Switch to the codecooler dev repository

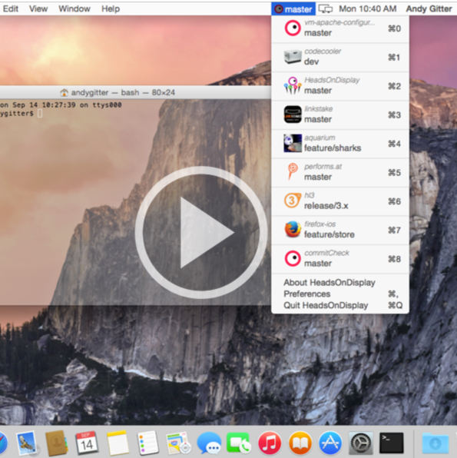340,57
